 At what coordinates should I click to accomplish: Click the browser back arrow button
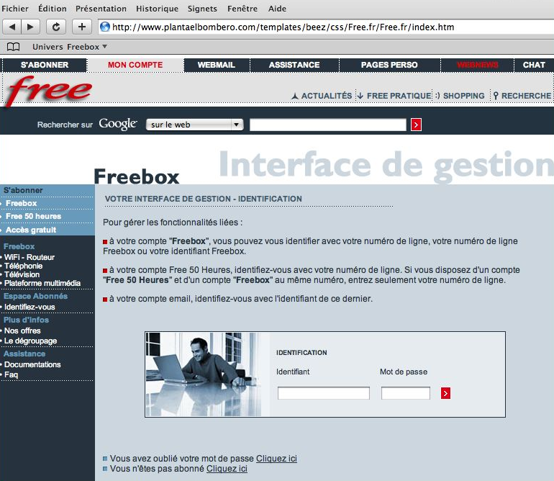click(x=12, y=27)
